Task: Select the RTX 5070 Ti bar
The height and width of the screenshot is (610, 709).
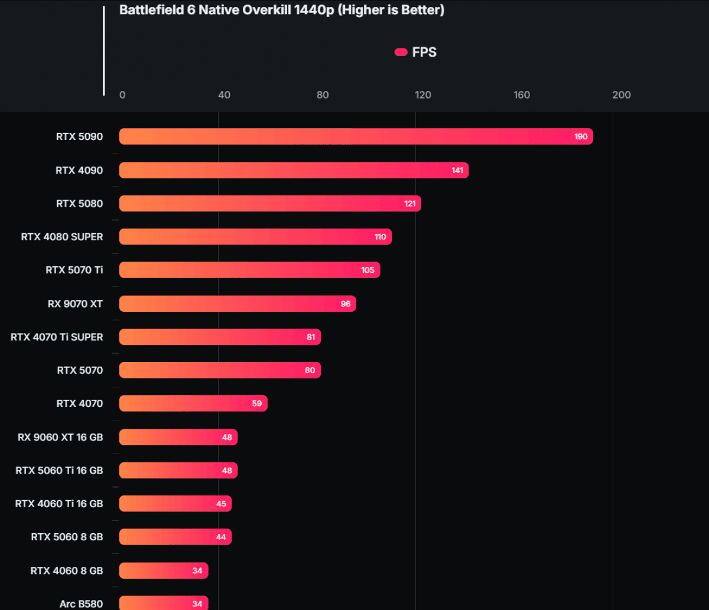Action: 249,270
